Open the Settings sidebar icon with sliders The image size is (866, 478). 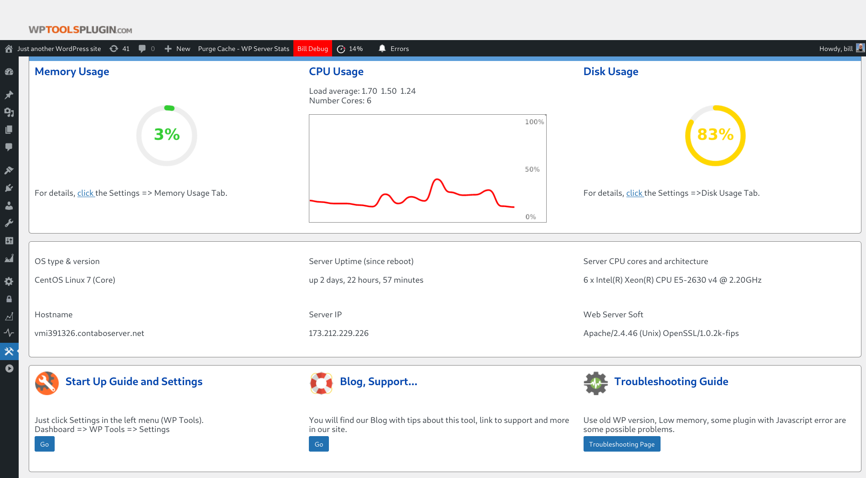(9, 241)
